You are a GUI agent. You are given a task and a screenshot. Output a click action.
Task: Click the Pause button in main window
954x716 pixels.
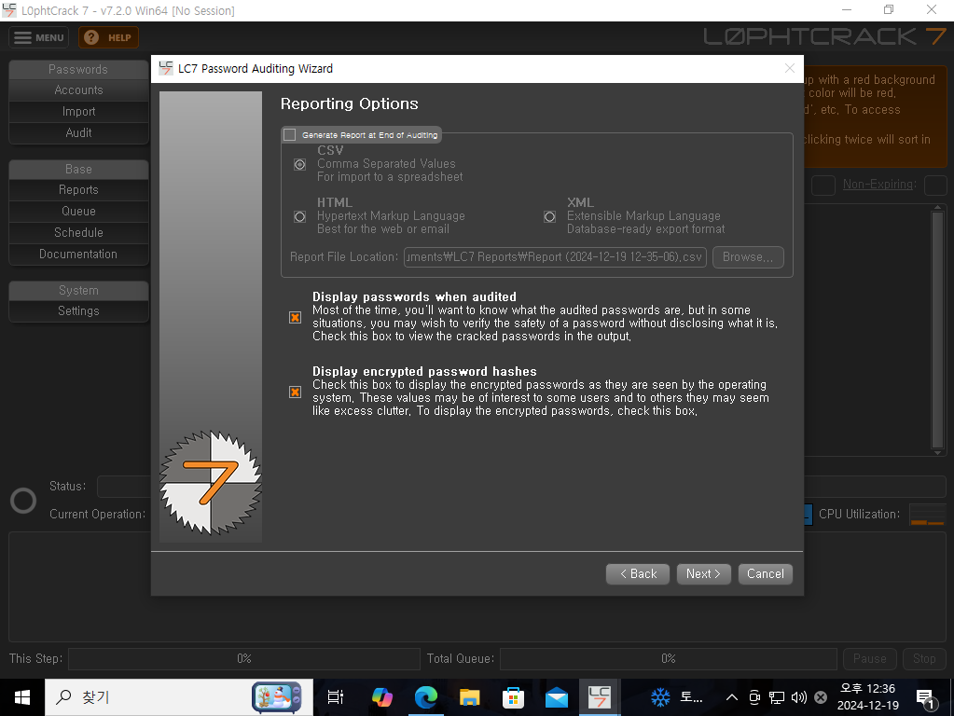click(x=869, y=659)
